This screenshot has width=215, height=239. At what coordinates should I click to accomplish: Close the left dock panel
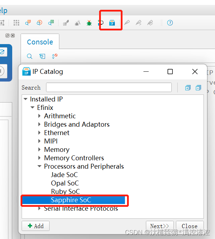click(13, 35)
